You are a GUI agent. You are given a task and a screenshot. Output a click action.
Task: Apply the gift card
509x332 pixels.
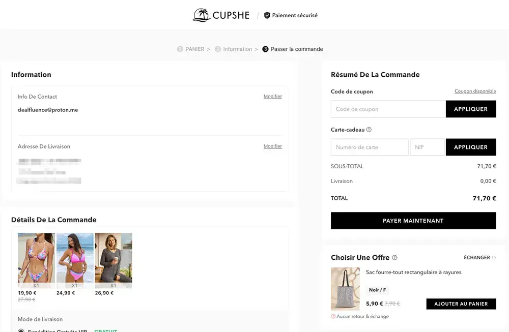pyautogui.click(x=471, y=147)
